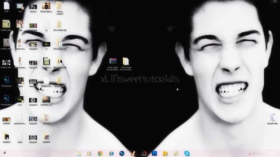The width and height of the screenshot is (280, 157).
Task: Launch Skype from the taskbar
Action: 187,154
